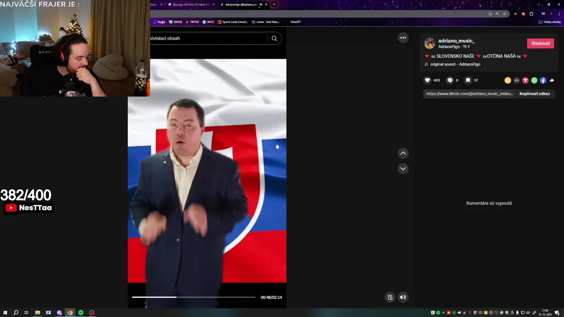Expand more share options arrow
Viewport: 564px width, 317px height.
(552, 80)
